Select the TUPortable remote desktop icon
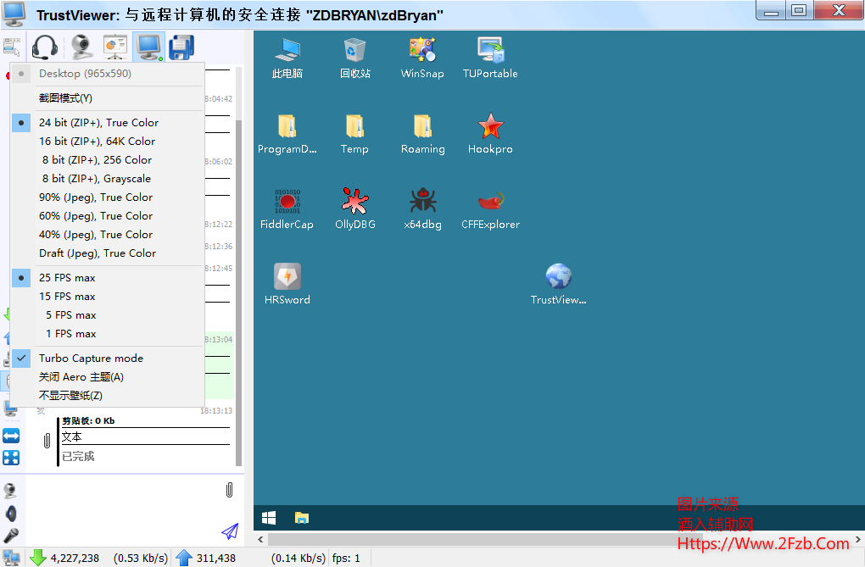The image size is (865, 567). tap(490, 58)
